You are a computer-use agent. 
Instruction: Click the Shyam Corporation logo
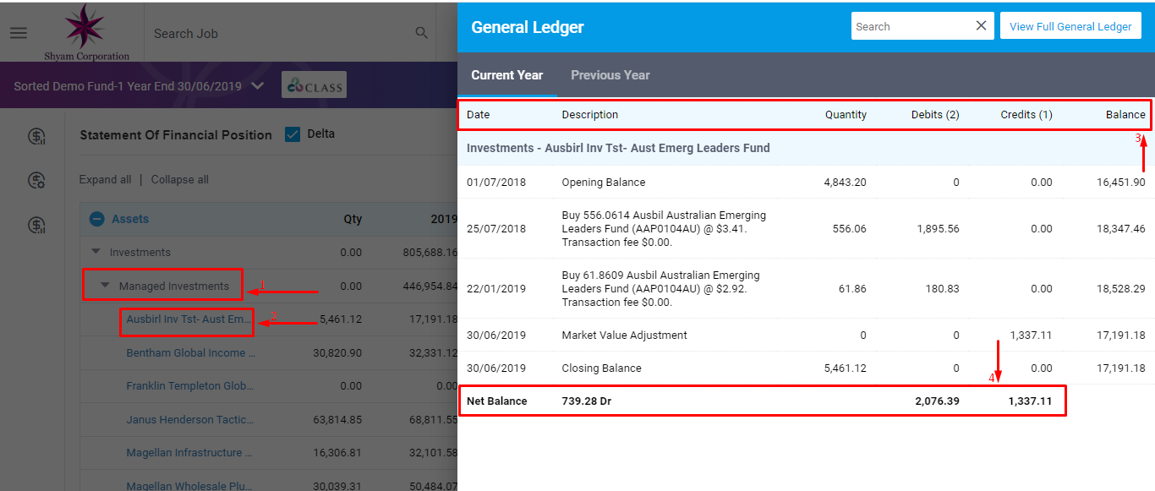(x=87, y=32)
